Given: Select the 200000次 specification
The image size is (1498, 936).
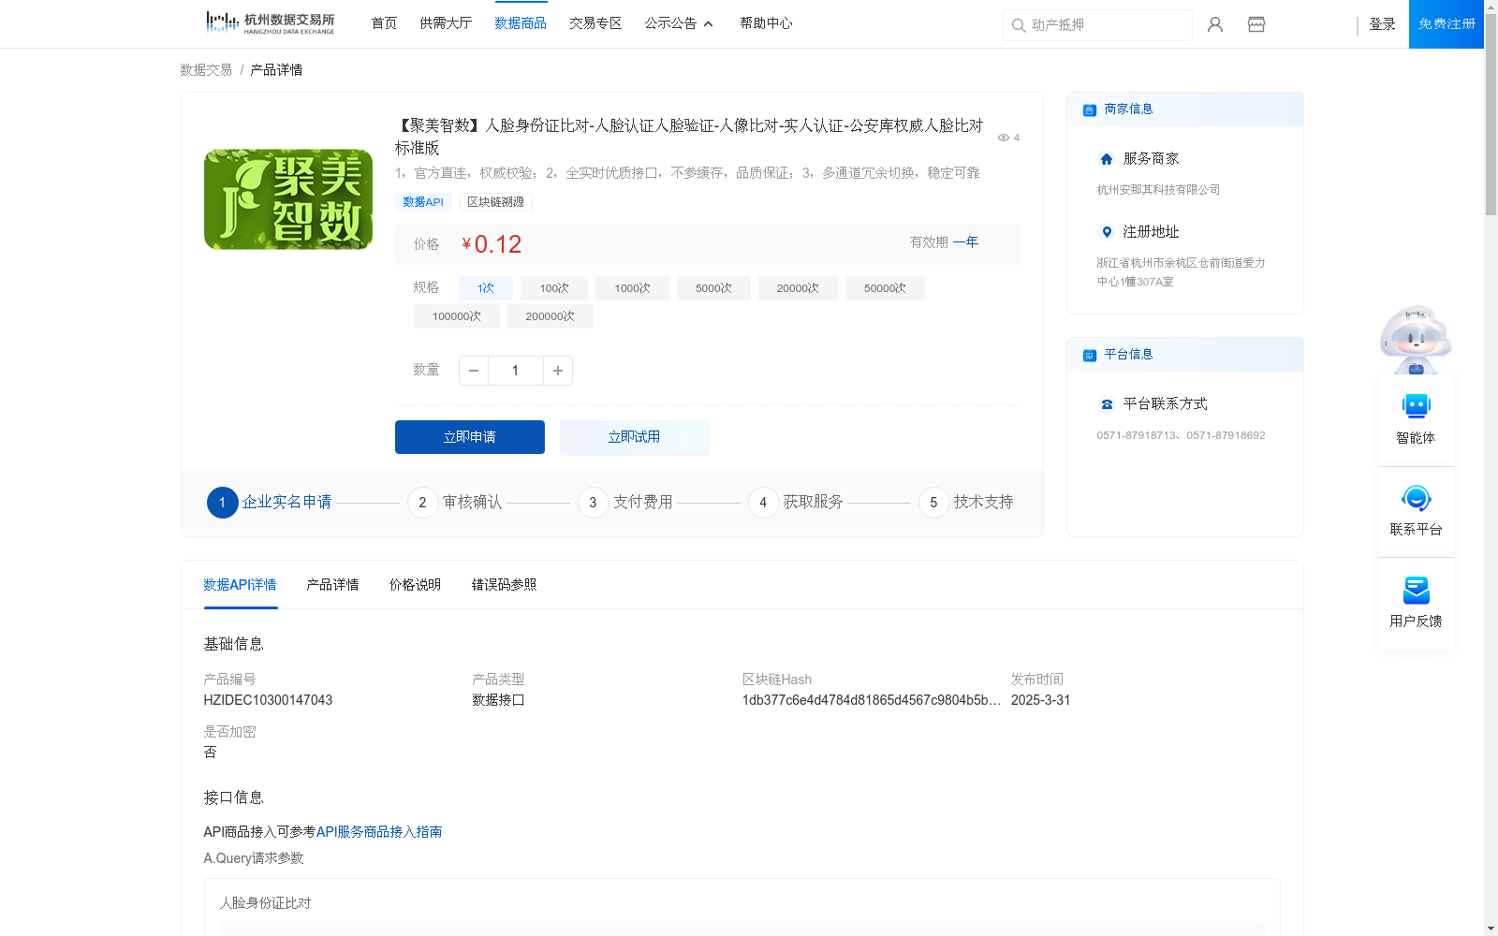Looking at the screenshot, I should tap(551, 316).
